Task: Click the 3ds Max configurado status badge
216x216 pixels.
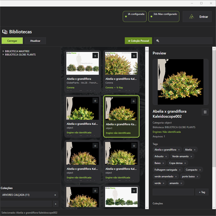Action: coord(164,16)
